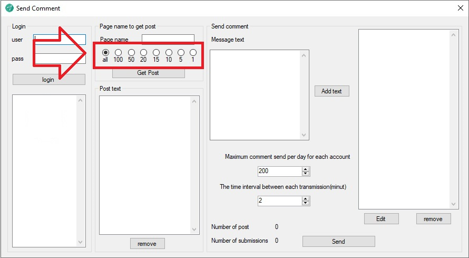Click the Send Comment app icon in title bar
This screenshot has width=469, height=258.
pyautogui.click(x=9, y=8)
